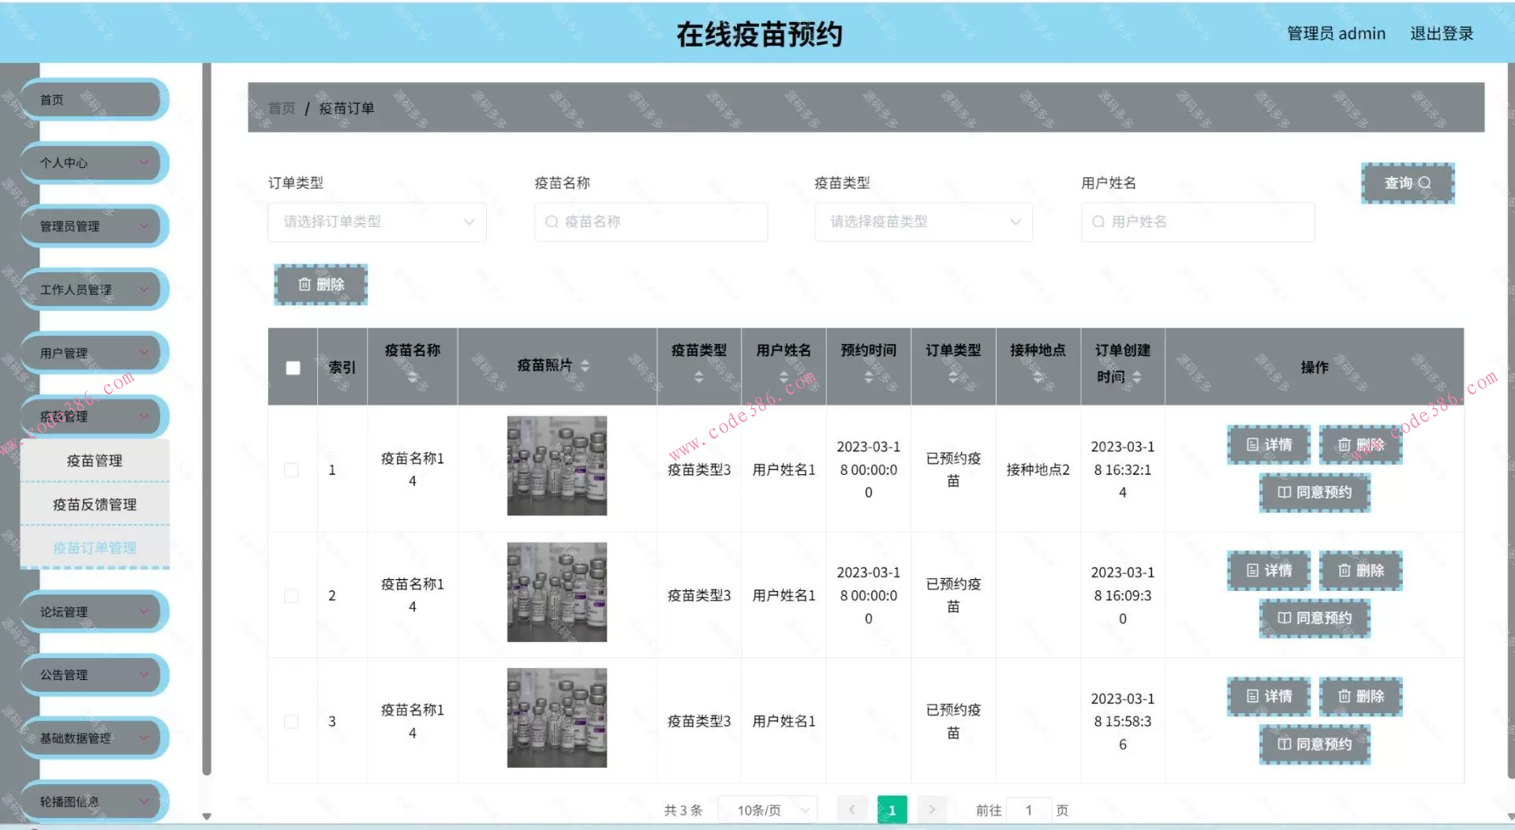Click the search magnifier icon in 疫苗名称 field
1515x830 pixels.
[x=552, y=222]
